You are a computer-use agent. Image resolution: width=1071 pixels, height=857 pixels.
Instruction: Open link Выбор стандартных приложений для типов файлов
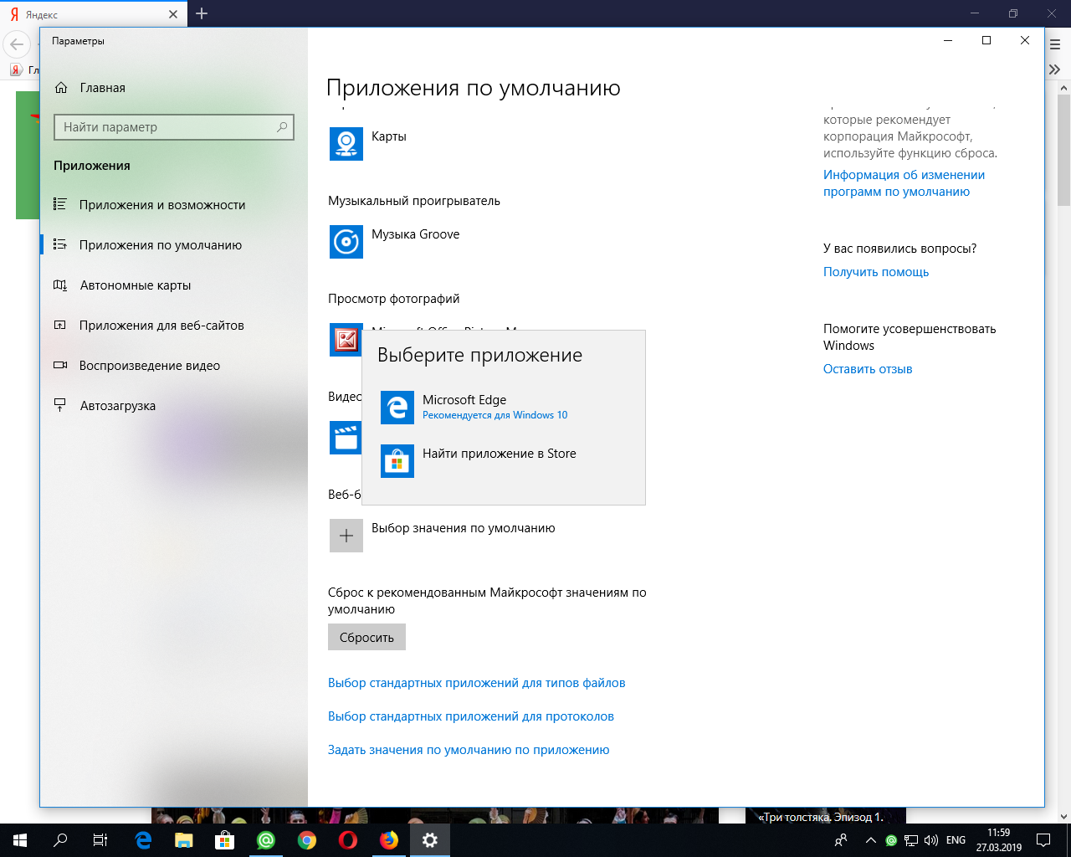pyautogui.click(x=477, y=683)
